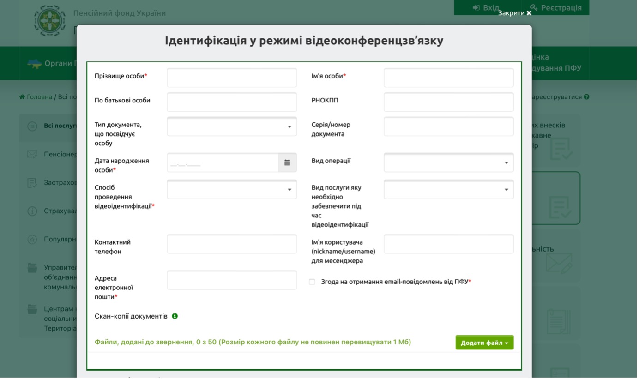This screenshot has height=379, width=639.
Task: Click into the Ім'я особи field
Action: 450,78
